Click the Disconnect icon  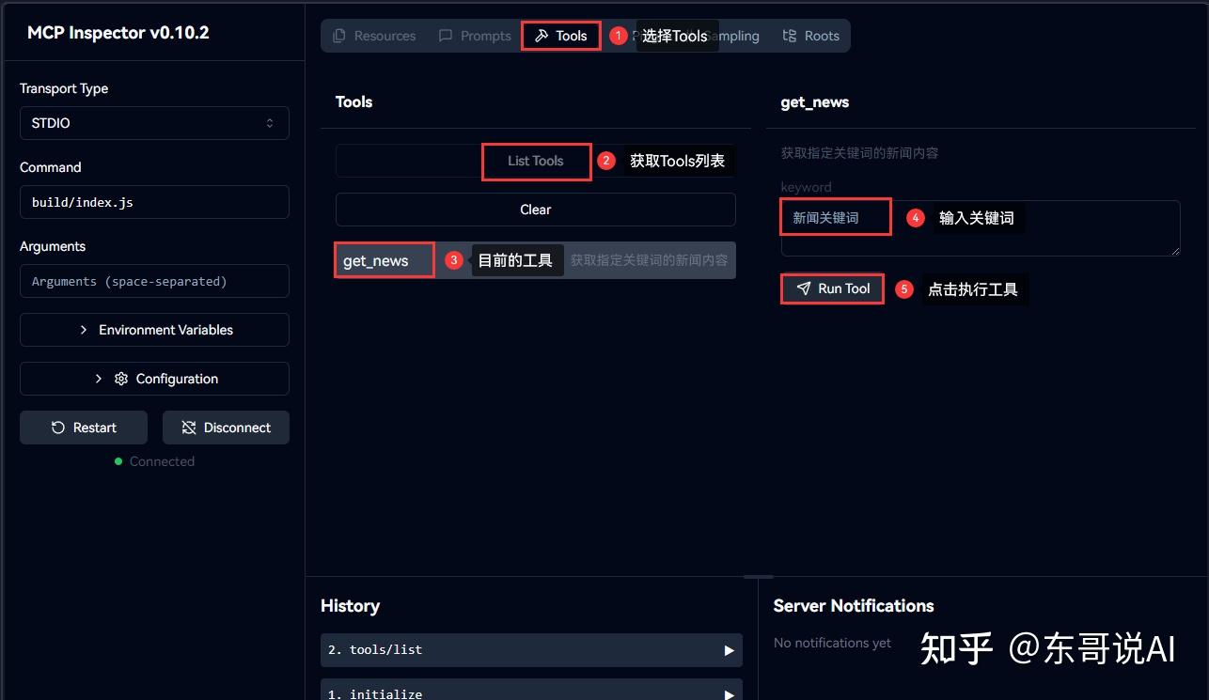(x=191, y=428)
